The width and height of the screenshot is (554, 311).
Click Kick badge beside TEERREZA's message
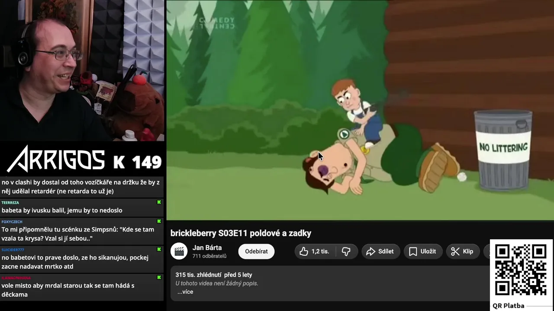point(159,202)
